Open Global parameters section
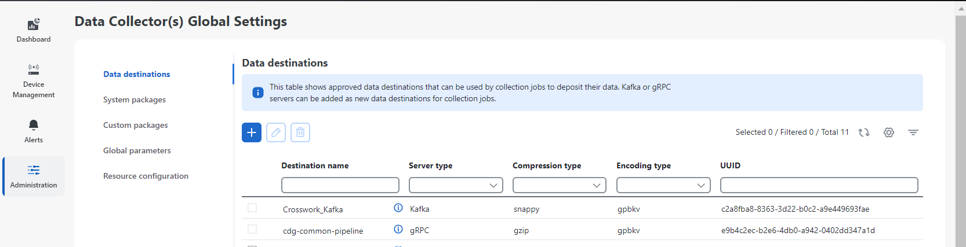This screenshot has width=966, height=247. [137, 150]
